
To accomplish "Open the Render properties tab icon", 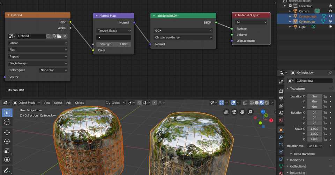I will click(281, 91).
